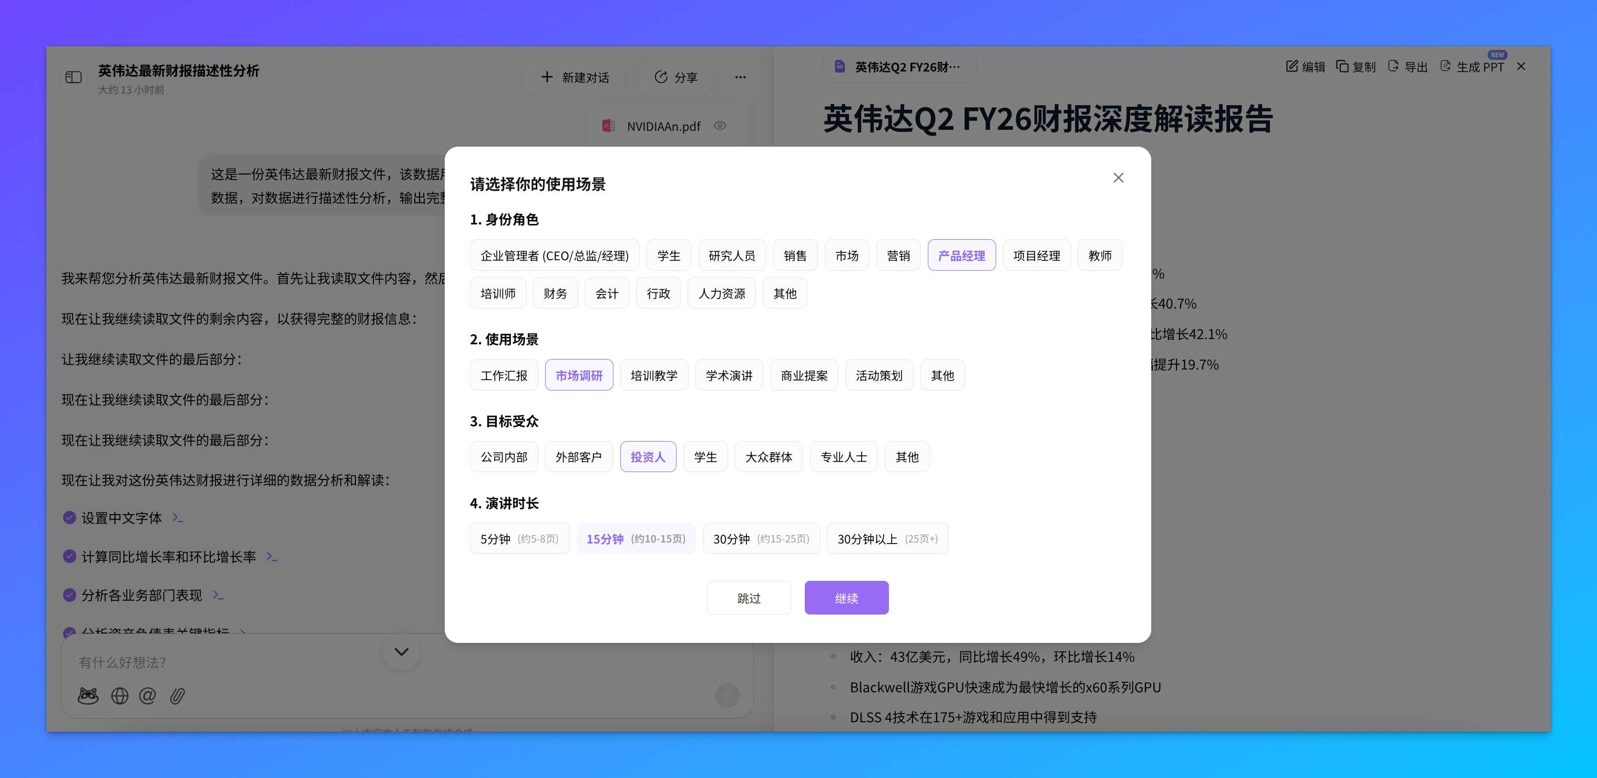Open the @ mention icon in the chat input
Viewport: 1597px width, 778px height.
148,695
